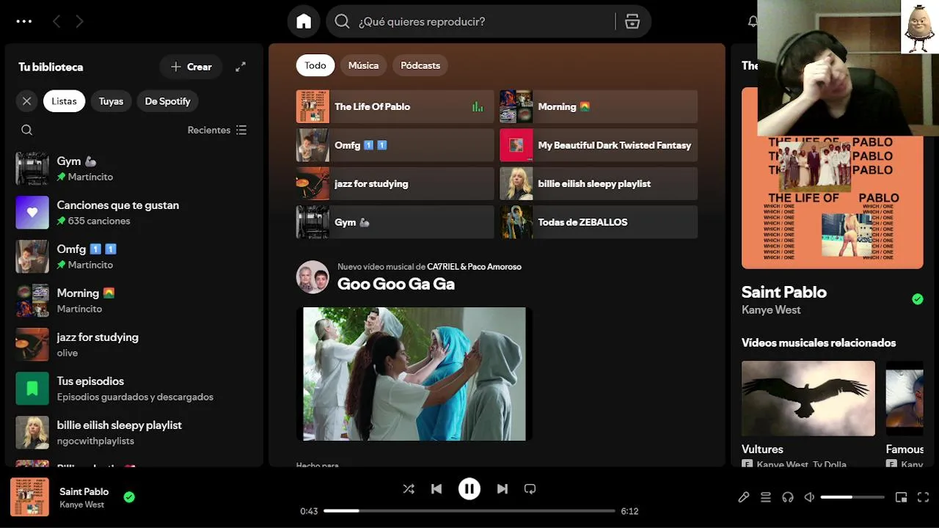Image resolution: width=939 pixels, height=528 pixels.
Task: Mute the volume speaker icon
Action: [x=809, y=497]
